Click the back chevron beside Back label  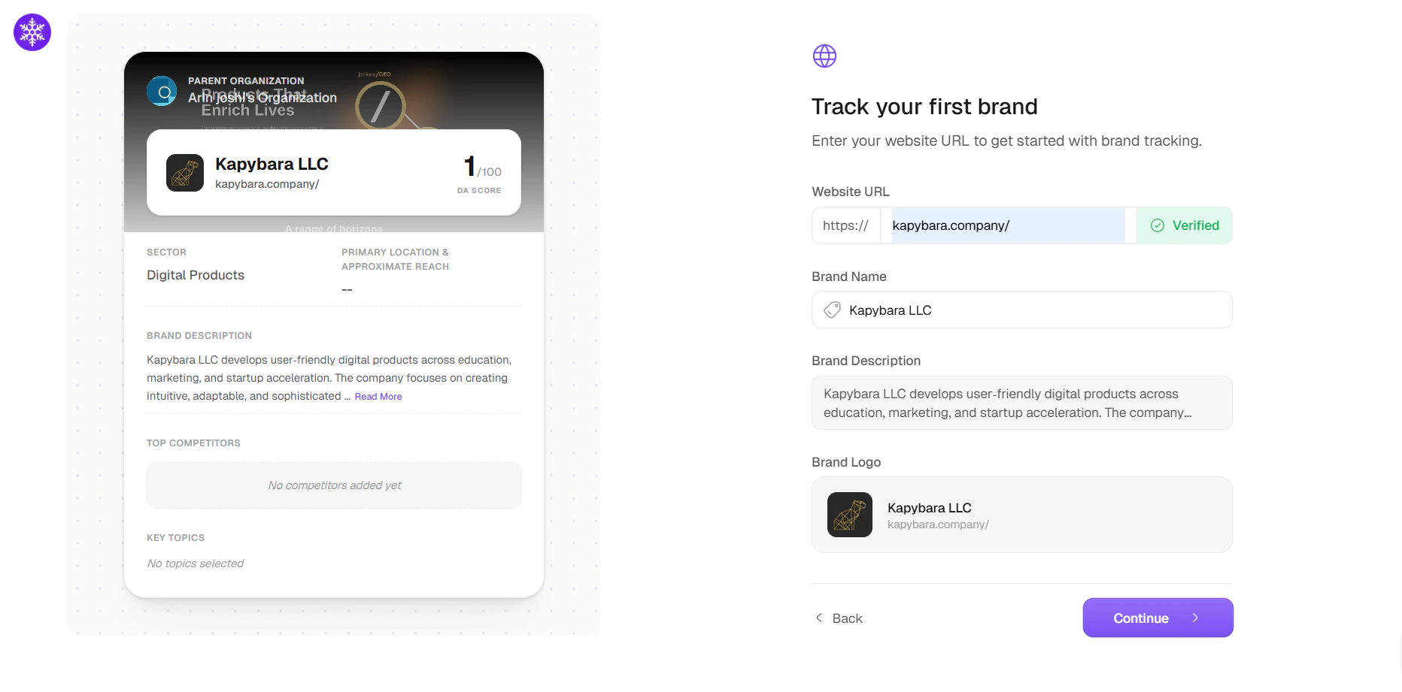pyautogui.click(x=818, y=618)
